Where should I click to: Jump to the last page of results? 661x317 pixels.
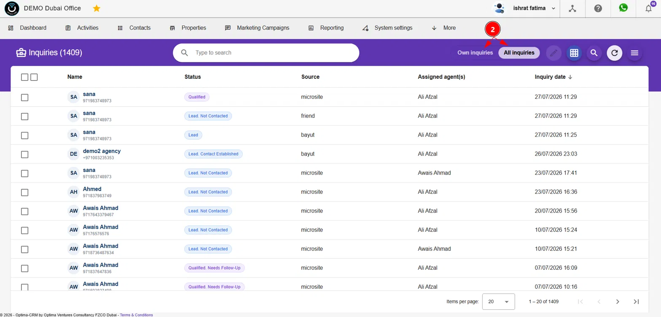tap(637, 302)
